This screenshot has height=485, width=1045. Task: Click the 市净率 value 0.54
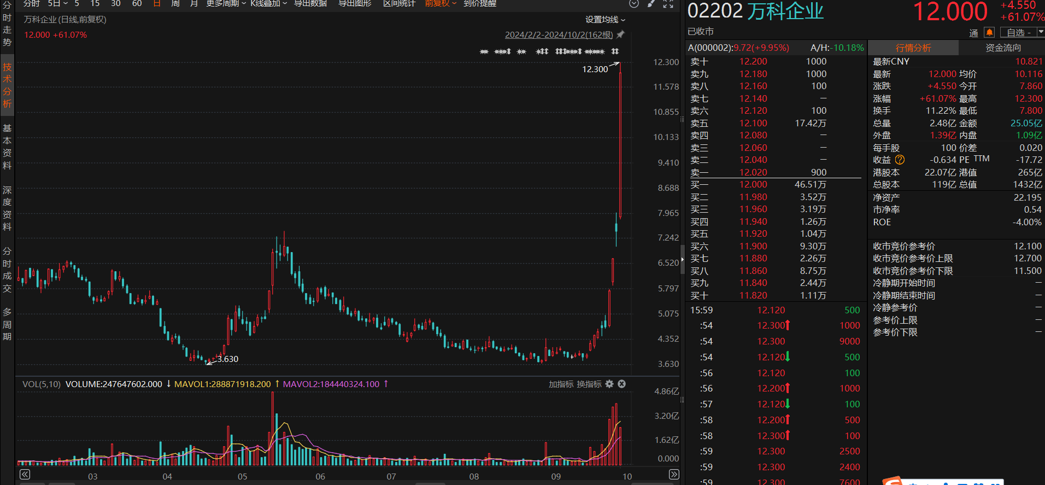point(1032,209)
